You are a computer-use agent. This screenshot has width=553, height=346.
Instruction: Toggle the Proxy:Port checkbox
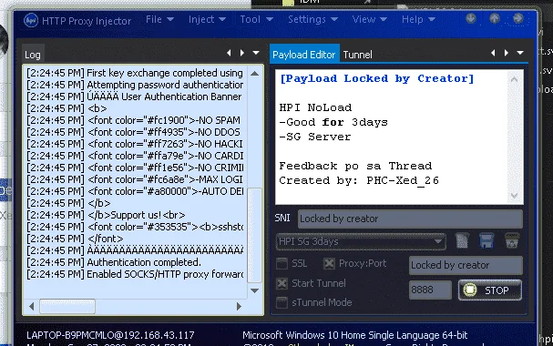[x=329, y=263]
